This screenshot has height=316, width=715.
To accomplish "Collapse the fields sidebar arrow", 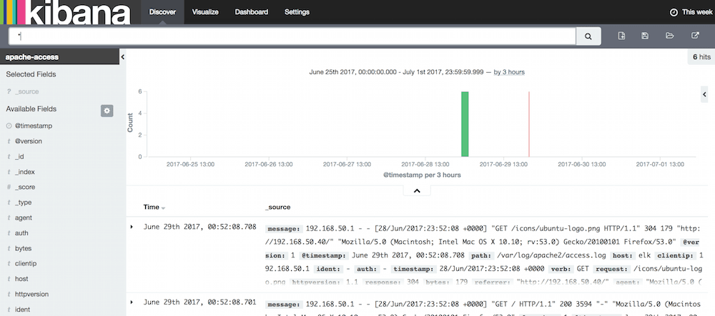I will (x=122, y=56).
